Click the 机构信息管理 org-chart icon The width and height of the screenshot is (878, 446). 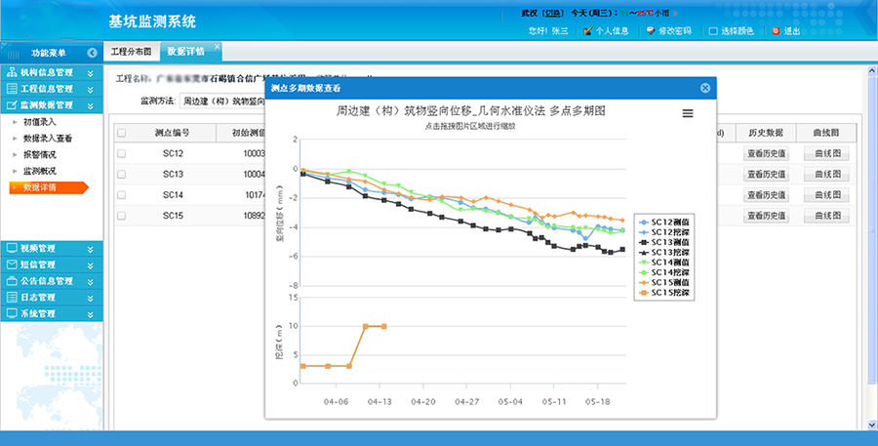point(12,73)
